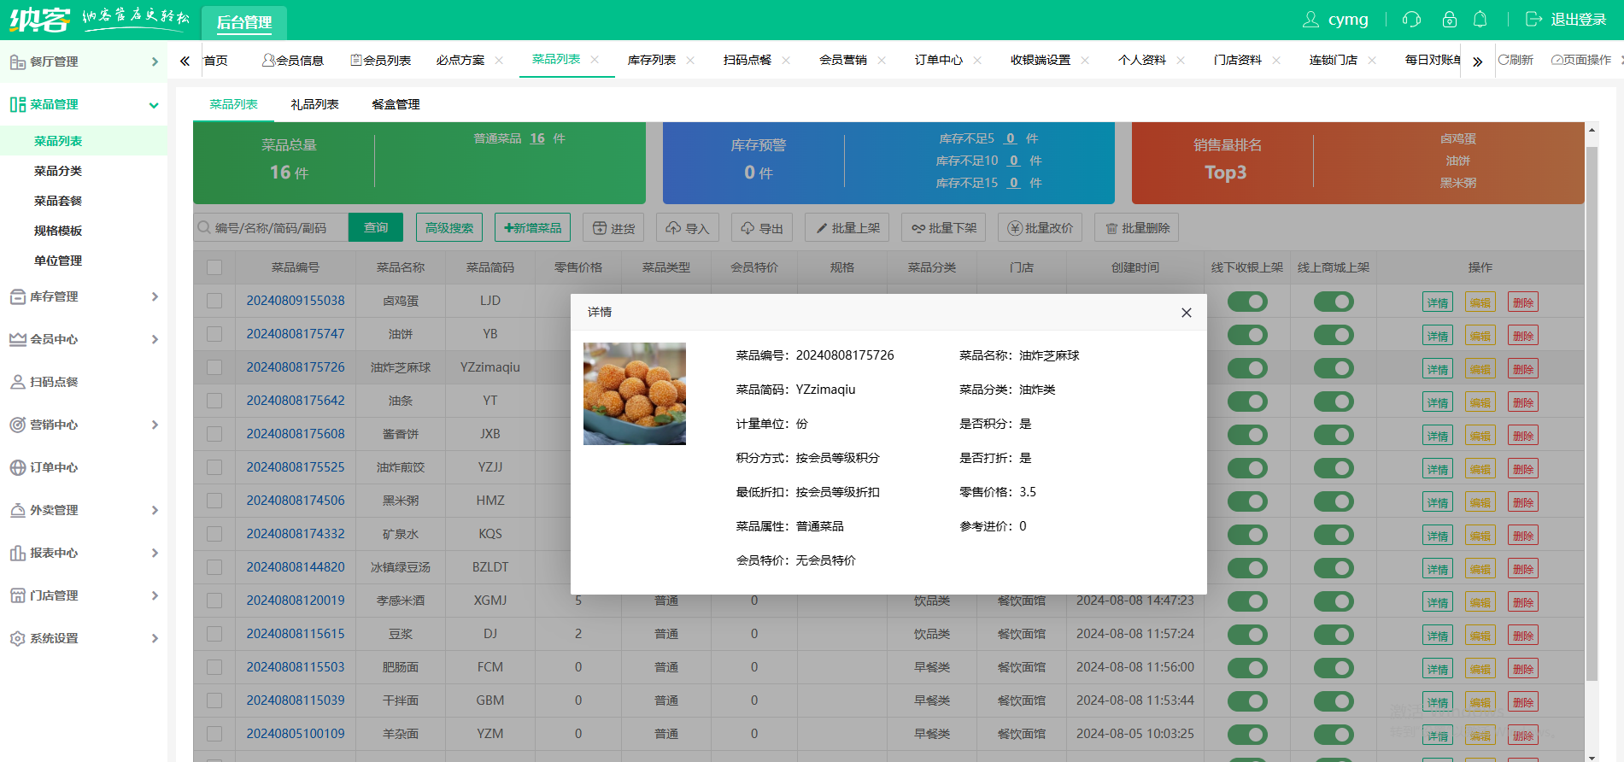
Task: Open the 菜品分类 submenu item
Action: point(58,171)
